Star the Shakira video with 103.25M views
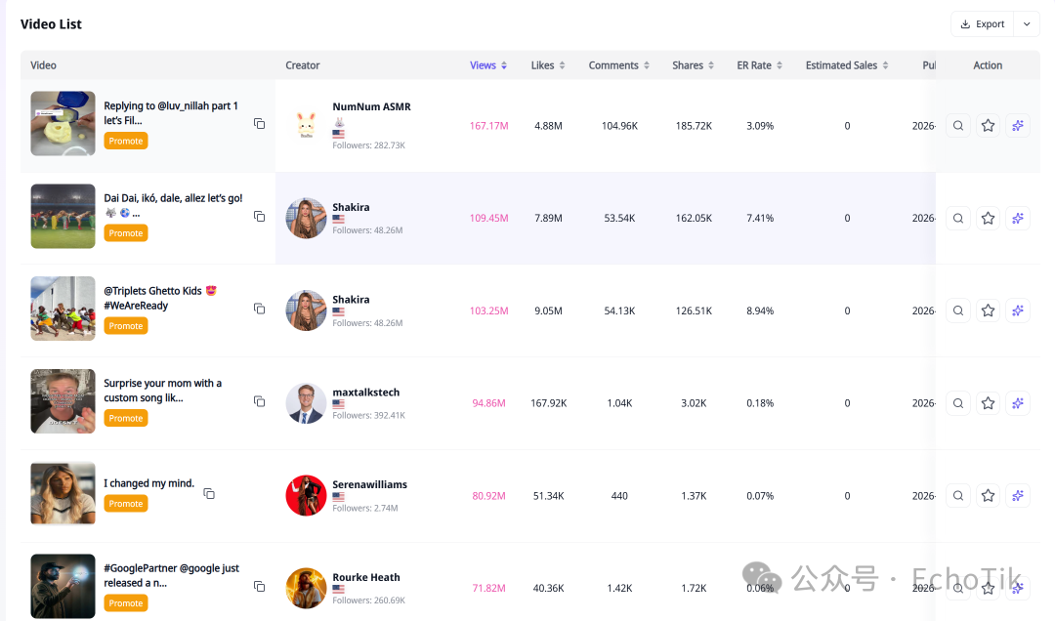Image resolution: width=1055 pixels, height=621 pixels. (988, 310)
